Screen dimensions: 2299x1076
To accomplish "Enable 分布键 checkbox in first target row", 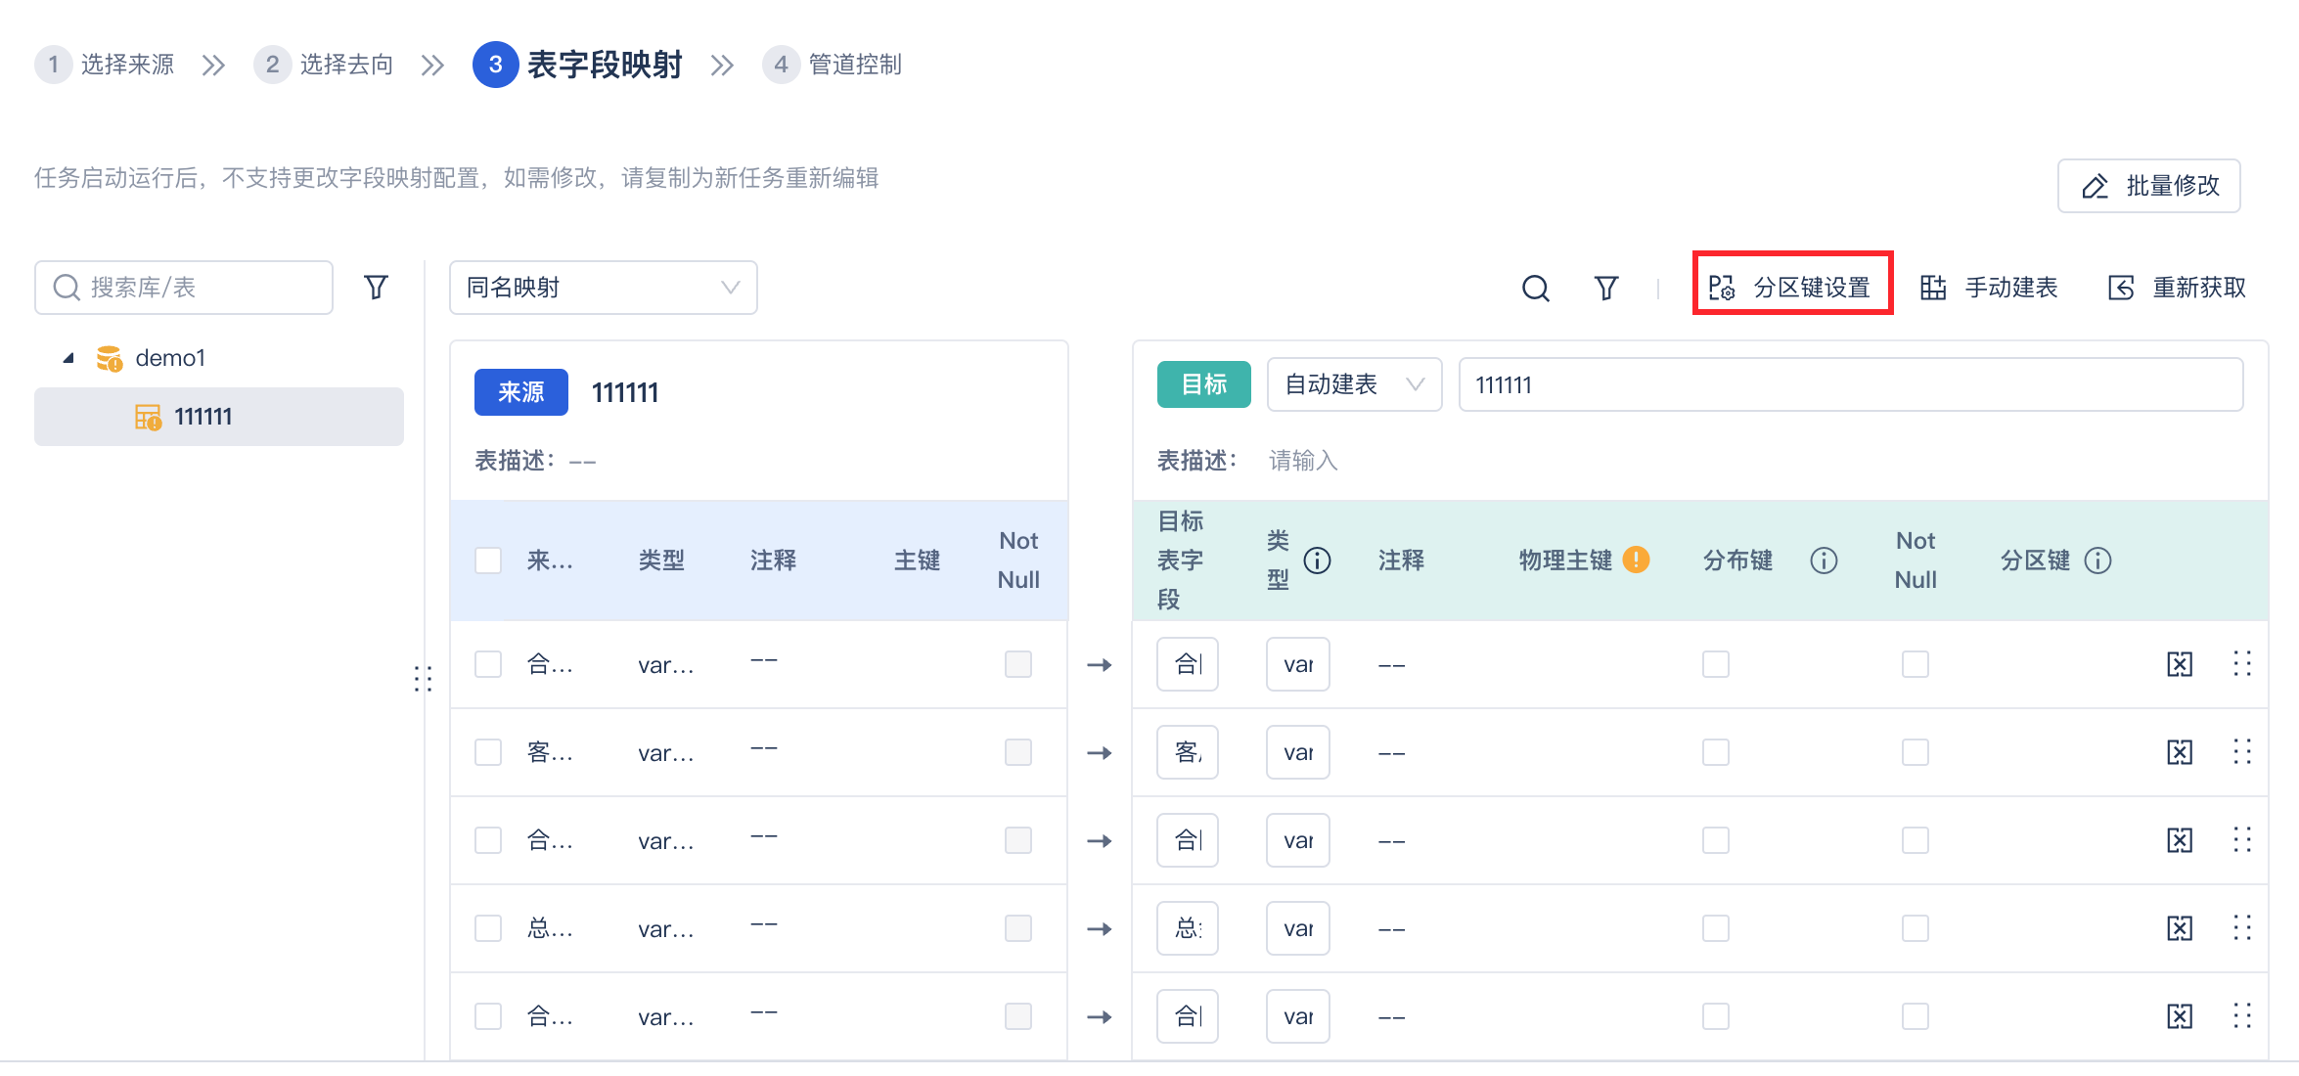I will pos(1715,665).
